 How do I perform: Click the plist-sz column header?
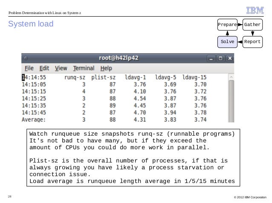click(x=104, y=77)
